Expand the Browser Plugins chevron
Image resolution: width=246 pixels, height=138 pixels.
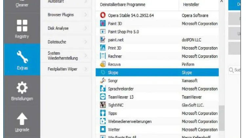click(86, 15)
